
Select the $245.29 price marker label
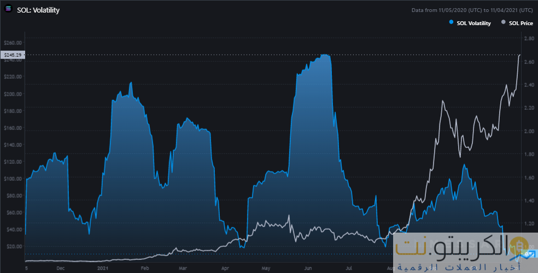tap(12, 55)
